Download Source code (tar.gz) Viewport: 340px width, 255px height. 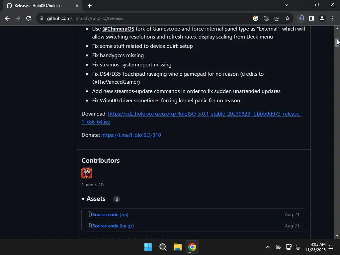tap(113, 226)
